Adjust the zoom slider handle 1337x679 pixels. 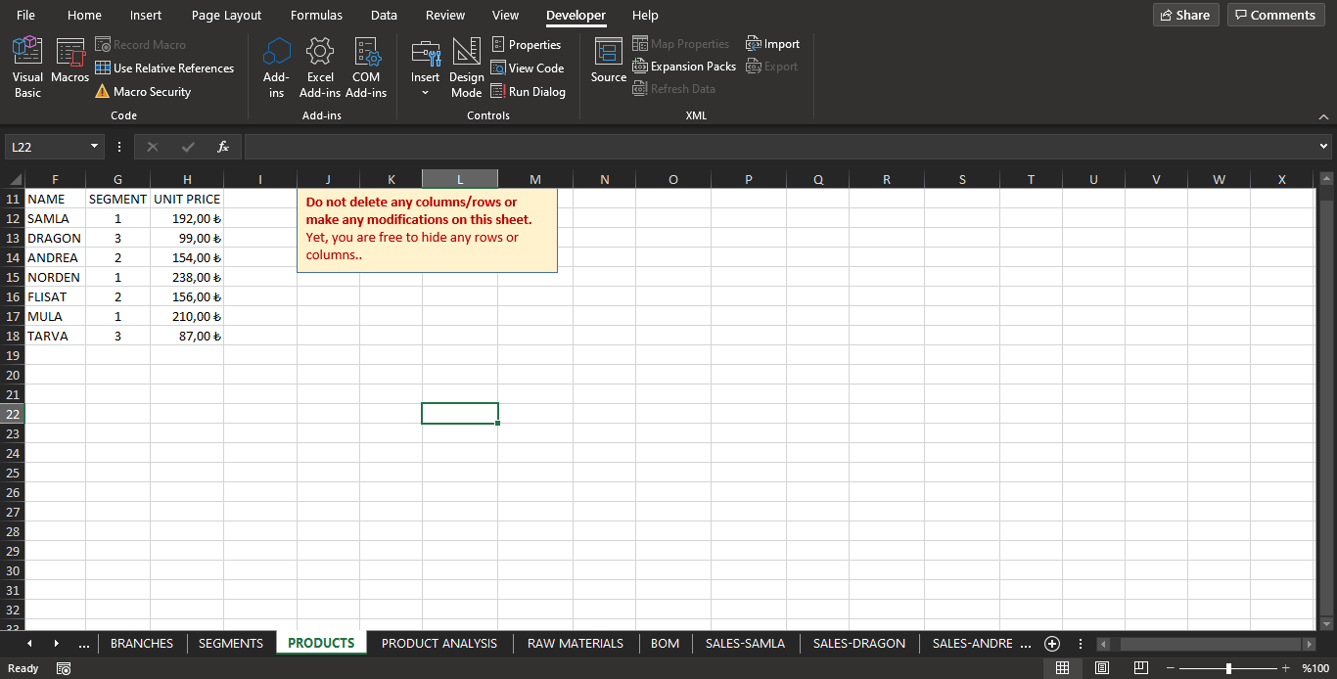(x=1228, y=668)
